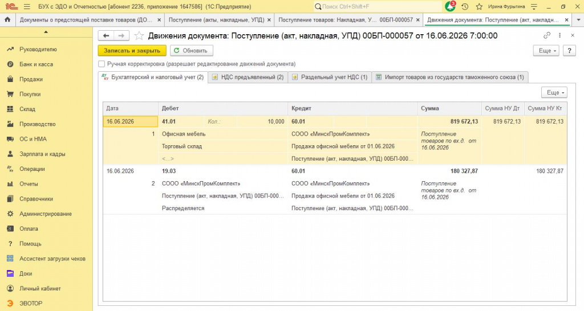This screenshot has width=584, height=311.
Task: Close the Поступление (акты, накладные, УПД) tab
Action: pos(269,20)
